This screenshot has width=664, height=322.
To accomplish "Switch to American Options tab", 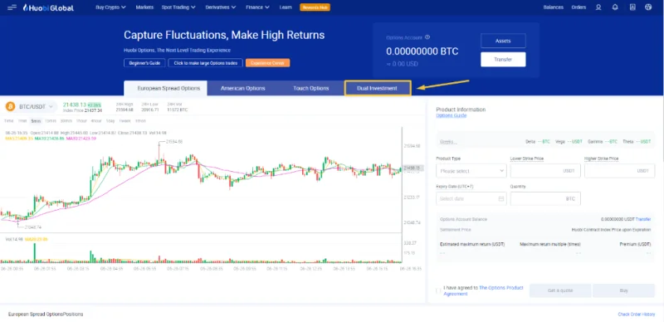I will click(242, 88).
